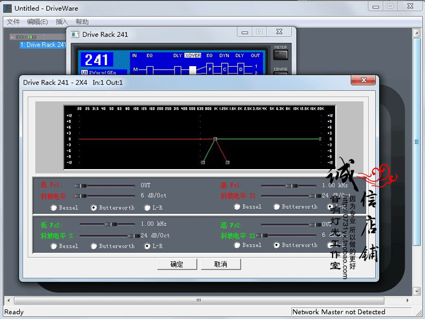Open the 插入 menu

point(62,21)
